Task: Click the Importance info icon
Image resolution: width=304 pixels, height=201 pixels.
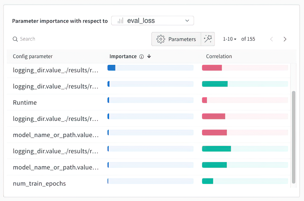Action: click(x=142, y=57)
